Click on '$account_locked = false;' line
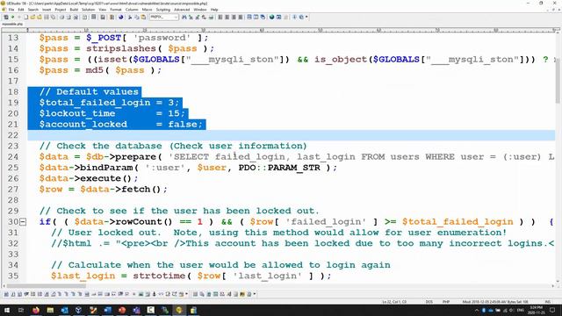562x316 pixels. click(x=121, y=125)
